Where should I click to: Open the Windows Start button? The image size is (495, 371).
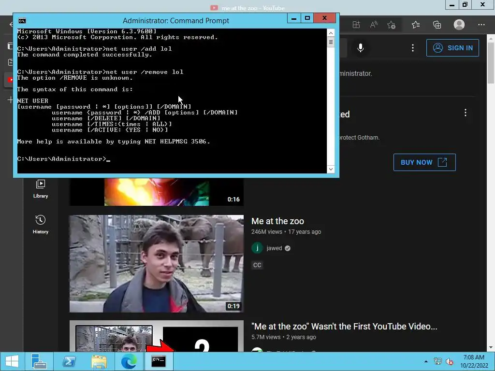coord(12,361)
